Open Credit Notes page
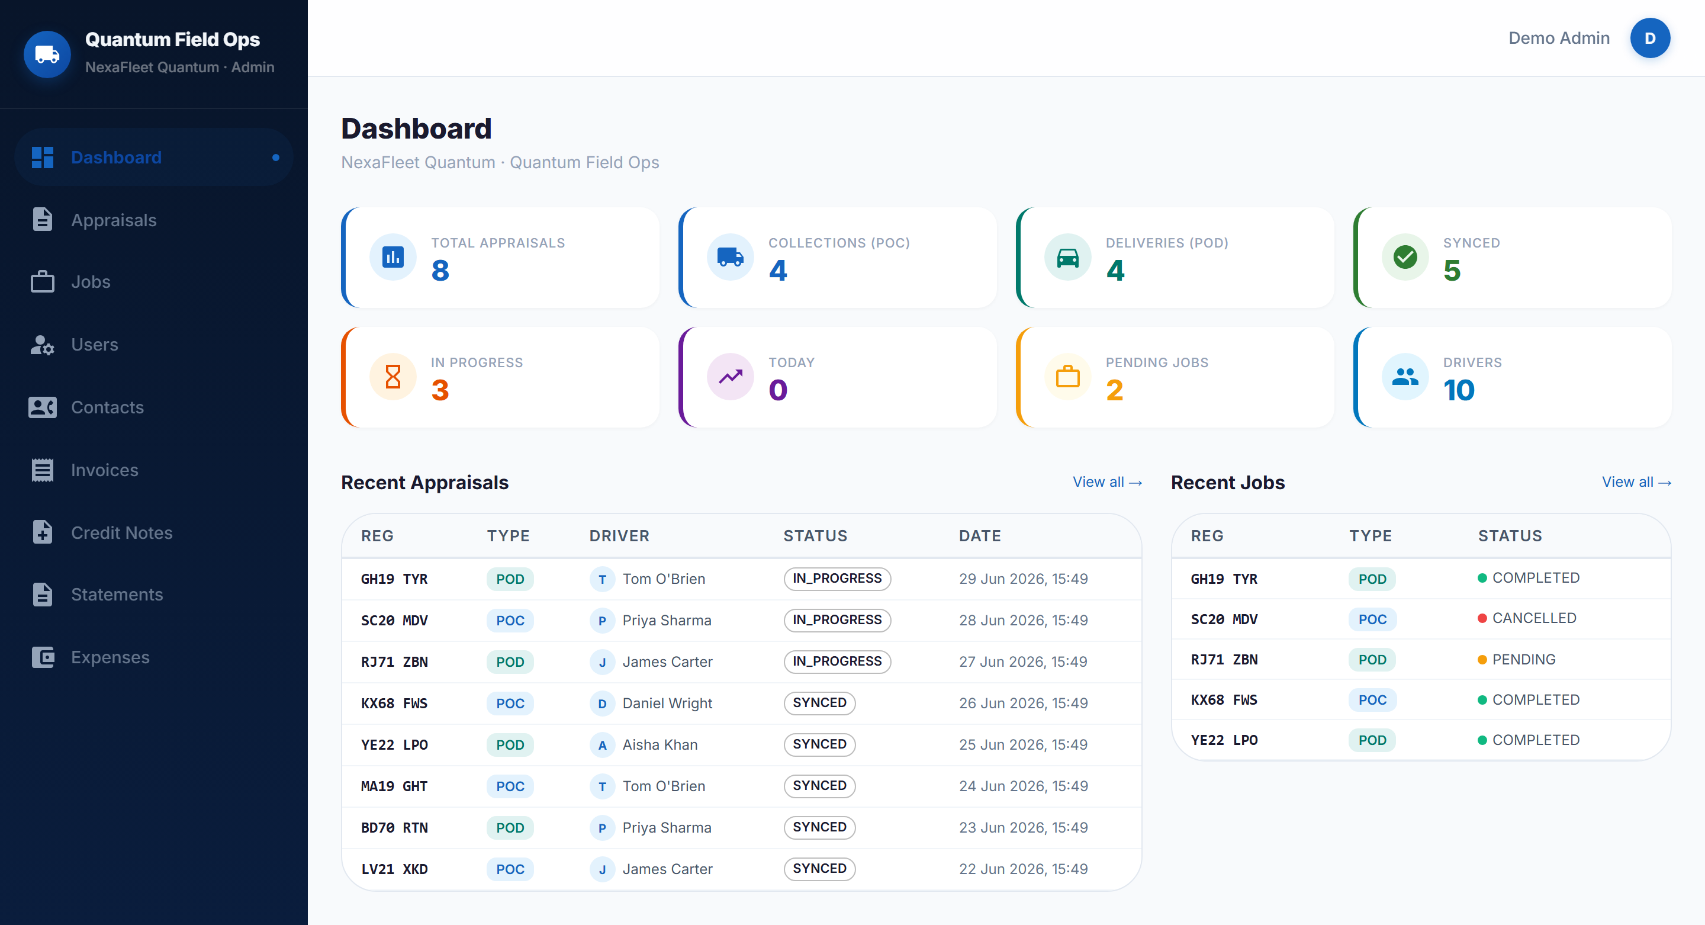This screenshot has height=925, width=1705. coord(153,532)
